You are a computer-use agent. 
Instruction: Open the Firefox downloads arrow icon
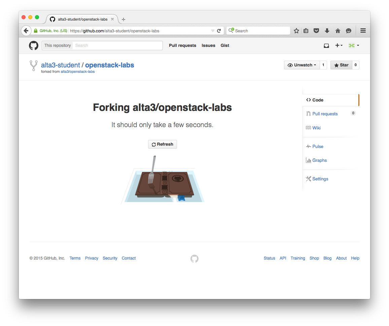[x=327, y=31]
